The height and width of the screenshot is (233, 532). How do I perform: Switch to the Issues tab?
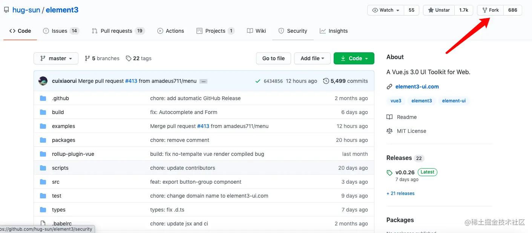pos(60,31)
